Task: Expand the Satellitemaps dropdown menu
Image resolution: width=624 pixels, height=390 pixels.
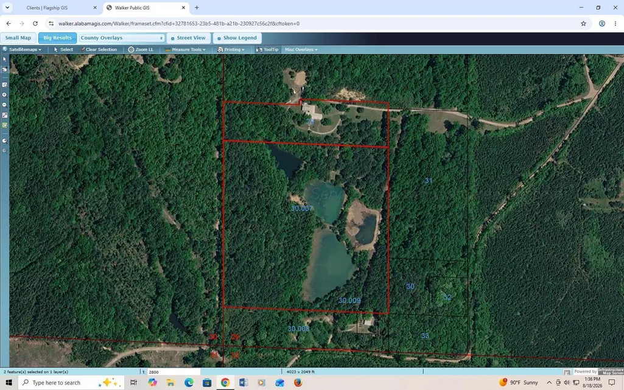Action: [22, 50]
